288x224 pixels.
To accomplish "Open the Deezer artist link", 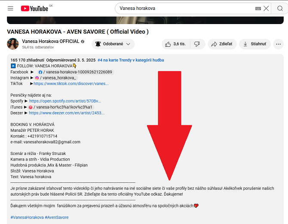I will click(67, 113).
